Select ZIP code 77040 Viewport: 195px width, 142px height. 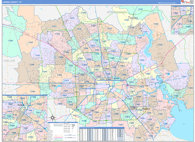click(x=84, y=65)
